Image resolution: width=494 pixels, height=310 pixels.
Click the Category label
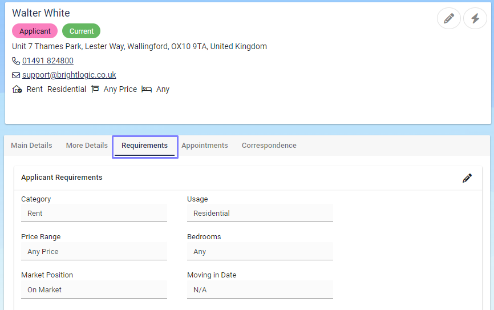[x=36, y=199]
